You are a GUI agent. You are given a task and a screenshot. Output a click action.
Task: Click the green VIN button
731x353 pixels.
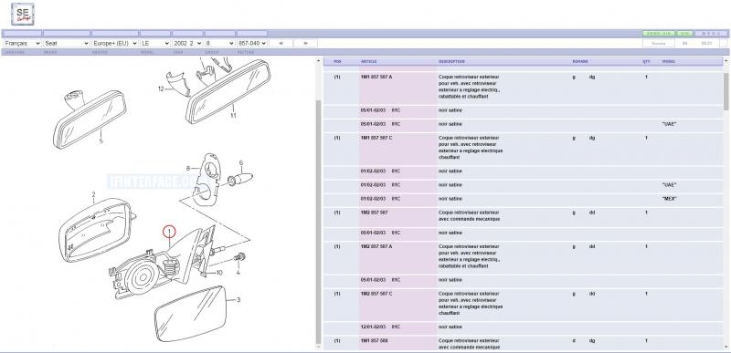(684, 34)
